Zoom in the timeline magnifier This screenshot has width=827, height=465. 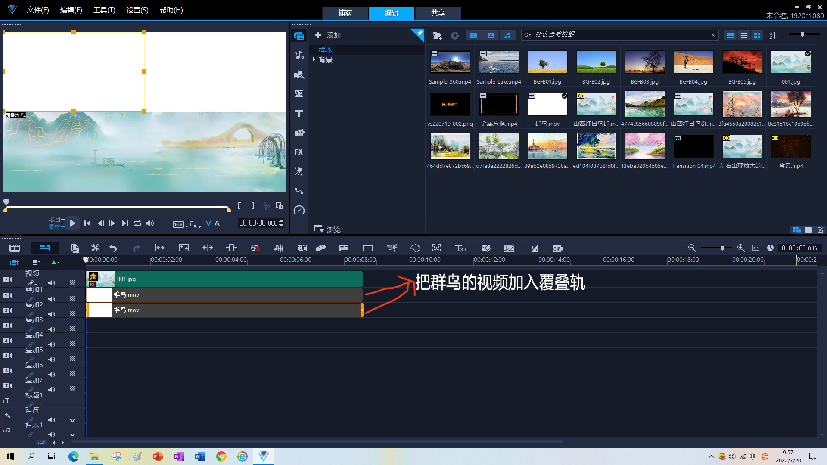click(741, 248)
